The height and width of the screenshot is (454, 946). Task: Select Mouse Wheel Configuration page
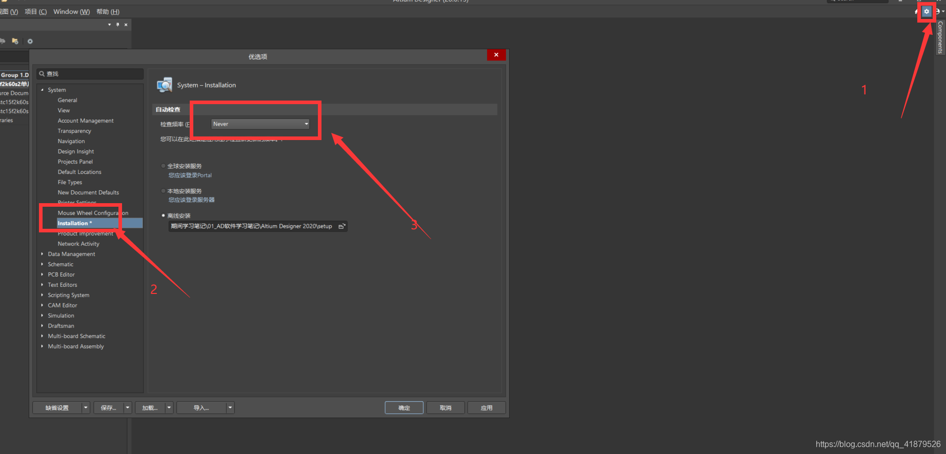(93, 213)
